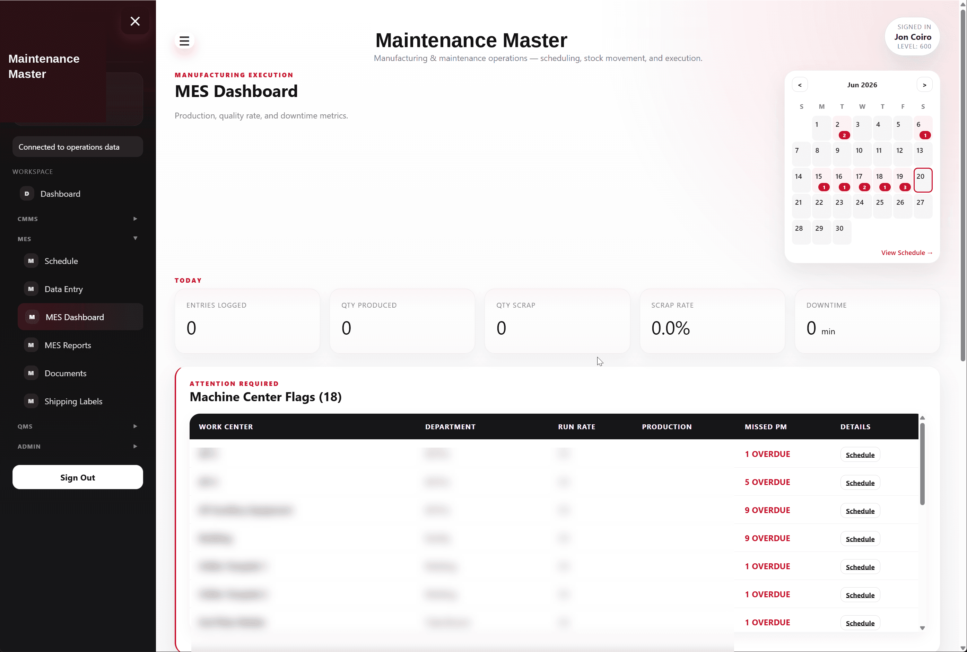Click Schedule in the 5 OVERDUE row

[860, 482]
